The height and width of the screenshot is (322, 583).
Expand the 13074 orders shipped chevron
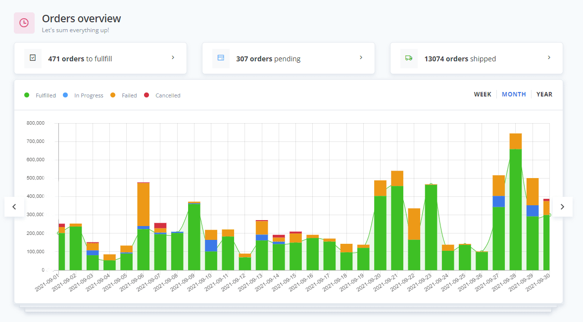click(549, 57)
